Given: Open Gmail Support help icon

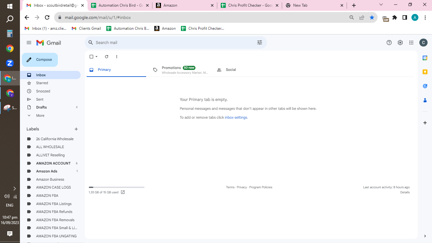Looking at the screenshot, I should (389, 43).
